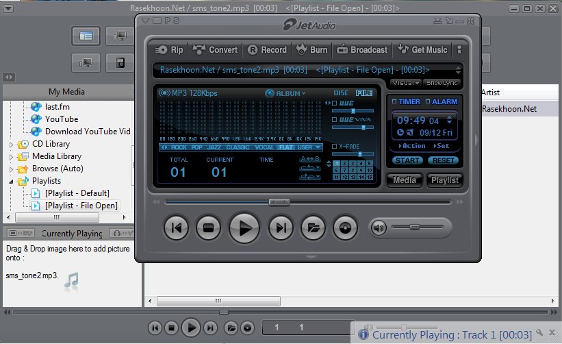562x344 pixels.
Task: Open the Convert tool
Action: coord(215,50)
